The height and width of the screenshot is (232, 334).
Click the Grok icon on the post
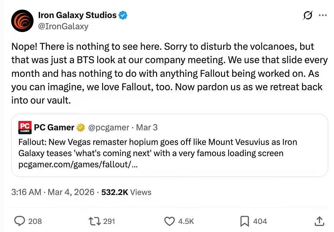point(308,16)
